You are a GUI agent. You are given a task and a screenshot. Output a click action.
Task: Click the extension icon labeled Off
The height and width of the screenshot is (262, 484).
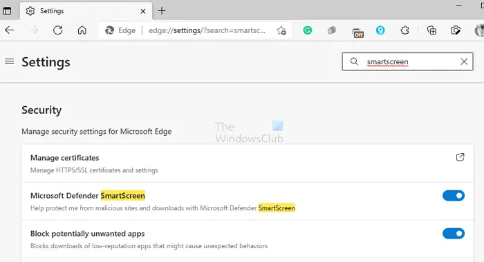pos(357,32)
